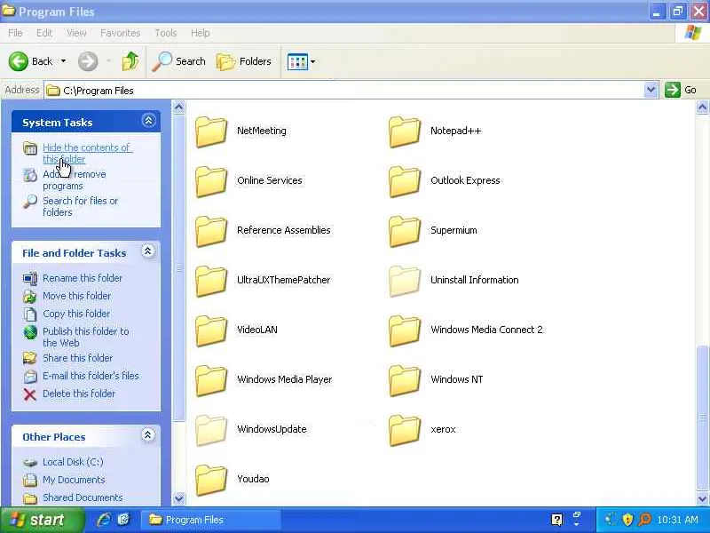This screenshot has width=710, height=533.
Task: Open Local Disk (C:) in Other Places
Action: pyautogui.click(x=73, y=462)
